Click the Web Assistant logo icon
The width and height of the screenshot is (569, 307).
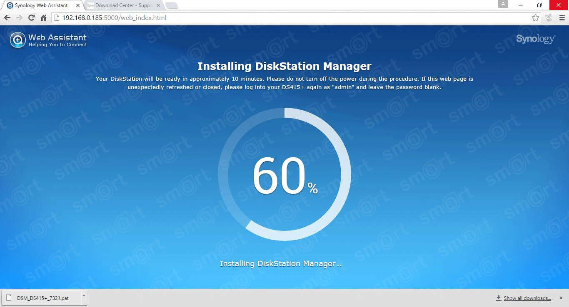click(18, 40)
